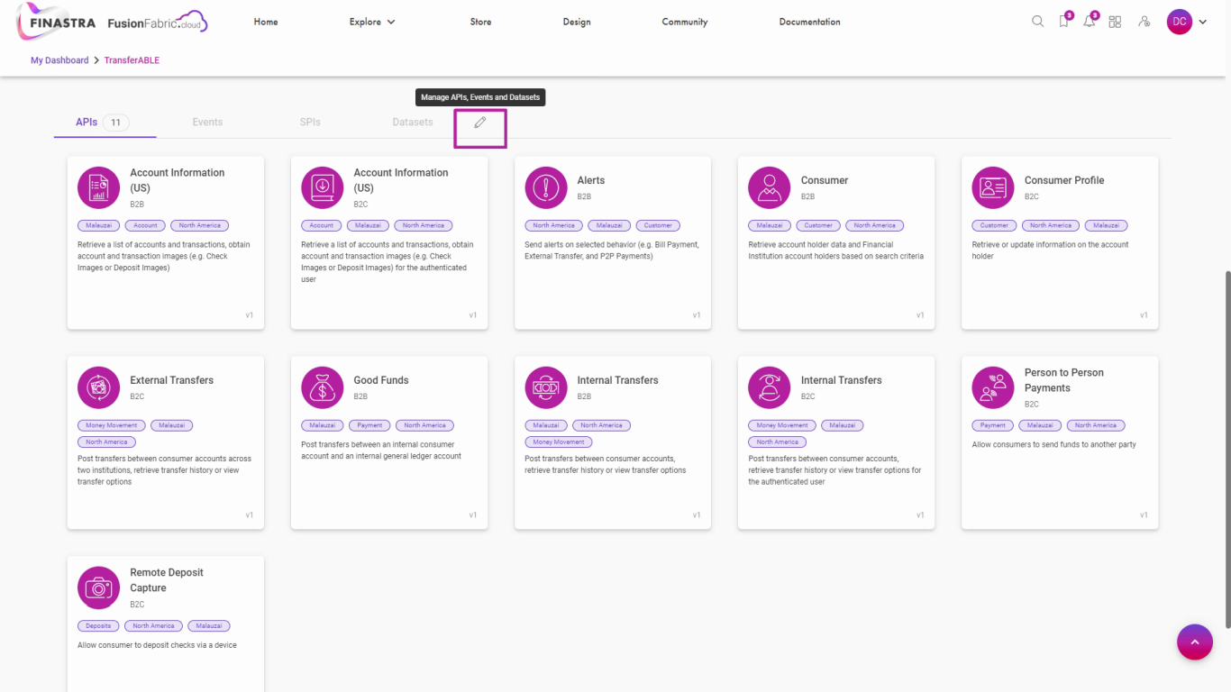Click the v1 label on Good Funds card
Image resolution: width=1231 pixels, height=692 pixels.
[x=473, y=515]
